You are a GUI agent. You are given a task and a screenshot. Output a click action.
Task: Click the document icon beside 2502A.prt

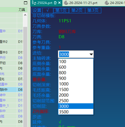pos(55,3)
